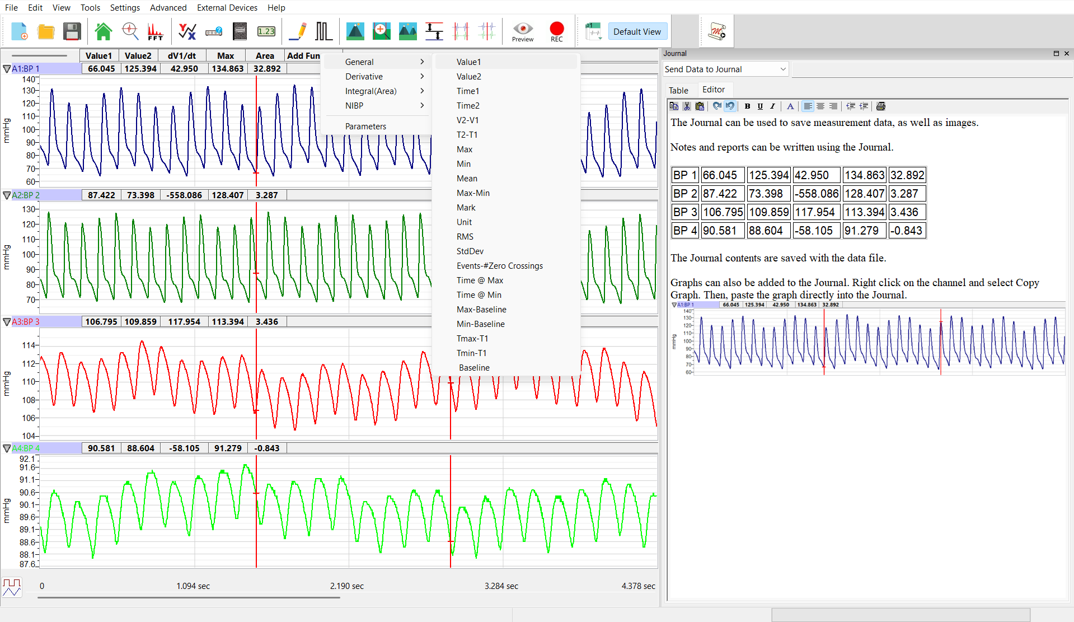Image resolution: width=1074 pixels, height=622 pixels.
Task: Switch to the Table tab in Journal
Action: 678,90
